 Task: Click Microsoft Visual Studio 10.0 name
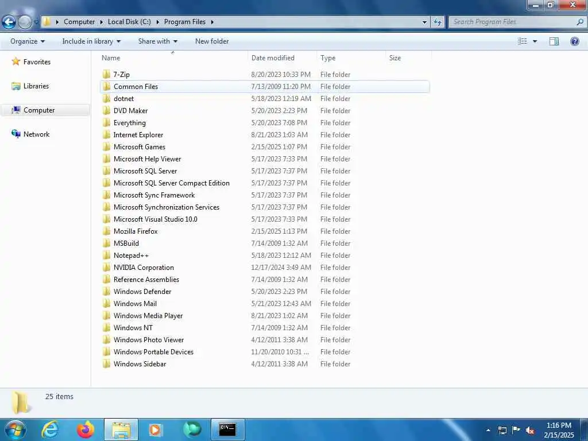coord(155,219)
